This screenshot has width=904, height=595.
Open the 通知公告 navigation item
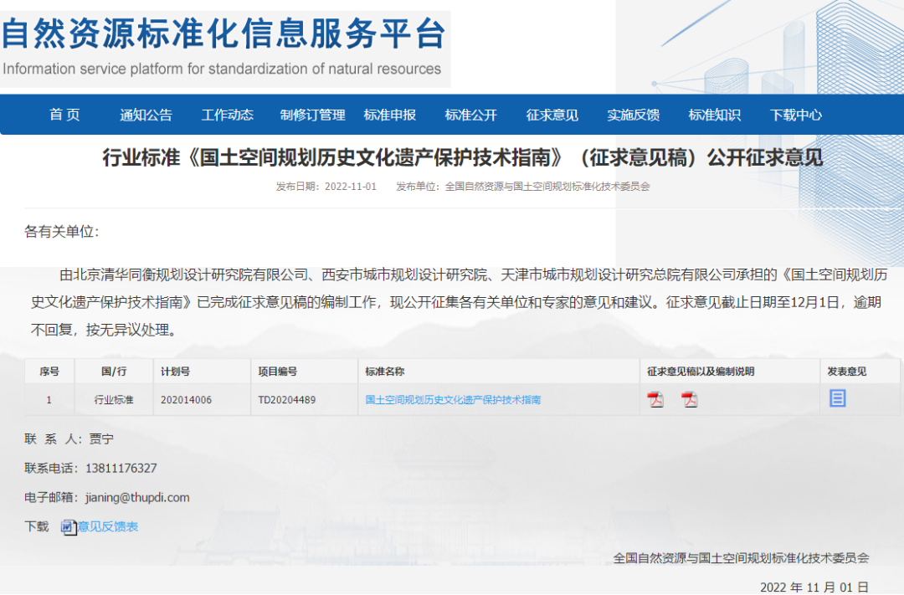[146, 115]
